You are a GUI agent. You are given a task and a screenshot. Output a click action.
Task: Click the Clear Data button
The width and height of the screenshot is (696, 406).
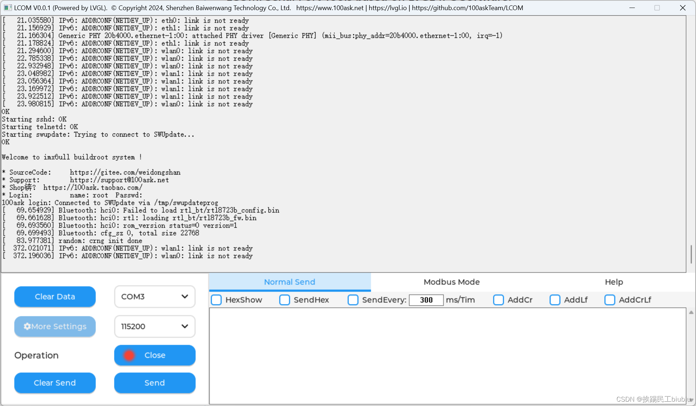tap(55, 296)
